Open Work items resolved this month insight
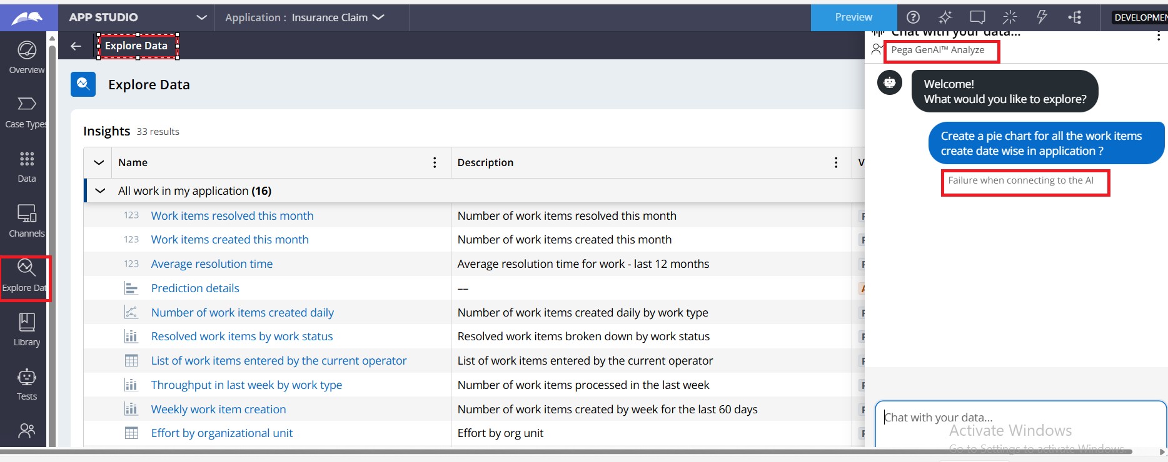 (232, 216)
